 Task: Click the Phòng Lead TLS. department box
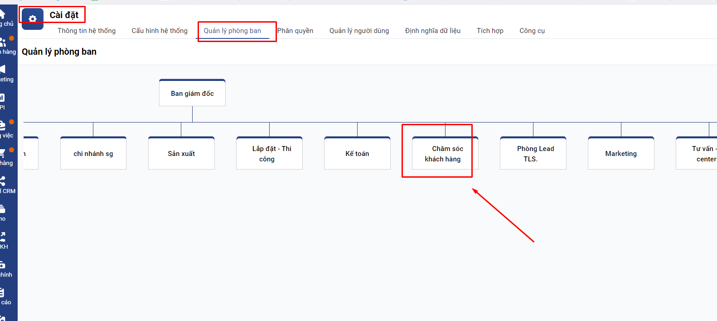(533, 154)
